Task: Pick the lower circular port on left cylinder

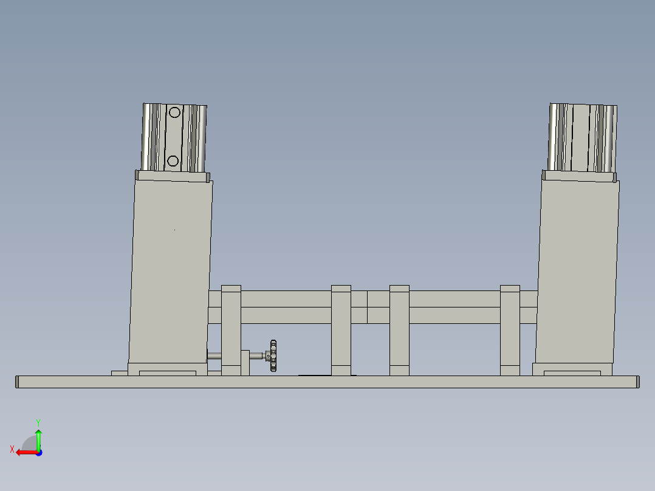Action: click(x=173, y=161)
